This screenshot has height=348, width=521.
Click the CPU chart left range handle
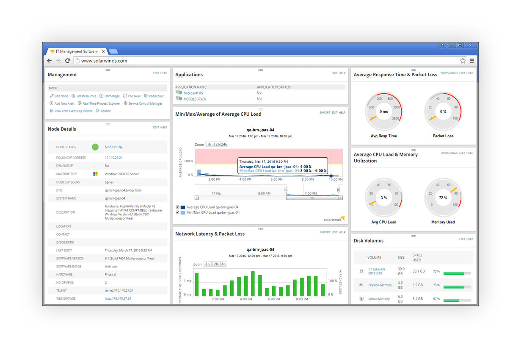coord(286,190)
